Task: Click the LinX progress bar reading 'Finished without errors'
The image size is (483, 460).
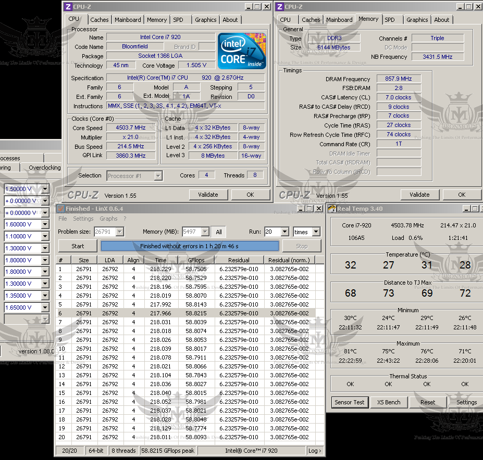Action: (x=190, y=246)
